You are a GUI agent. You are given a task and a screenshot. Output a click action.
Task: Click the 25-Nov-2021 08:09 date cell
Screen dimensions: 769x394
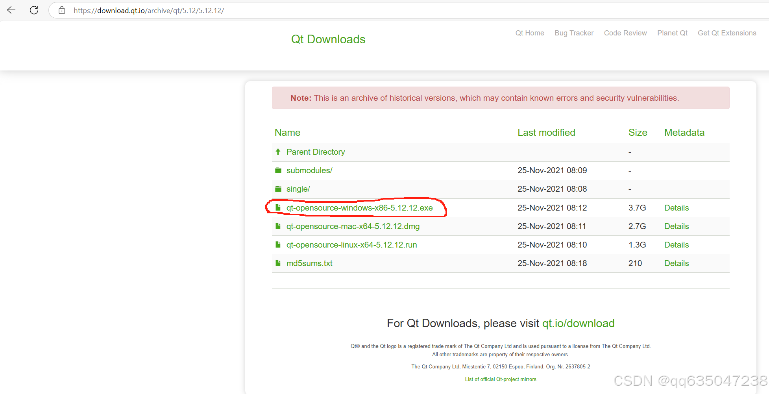pos(552,170)
